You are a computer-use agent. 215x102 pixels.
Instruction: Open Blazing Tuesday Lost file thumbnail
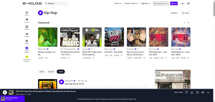point(48,37)
